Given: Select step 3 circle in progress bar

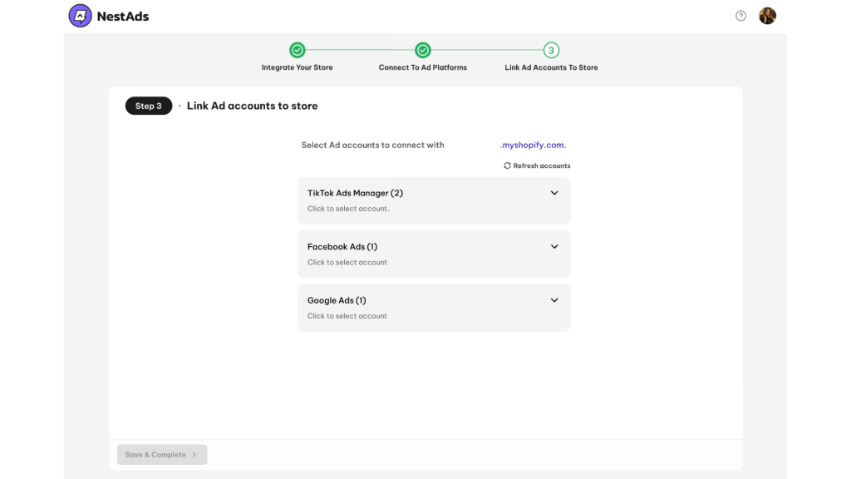Looking at the screenshot, I should click(x=552, y=50).
